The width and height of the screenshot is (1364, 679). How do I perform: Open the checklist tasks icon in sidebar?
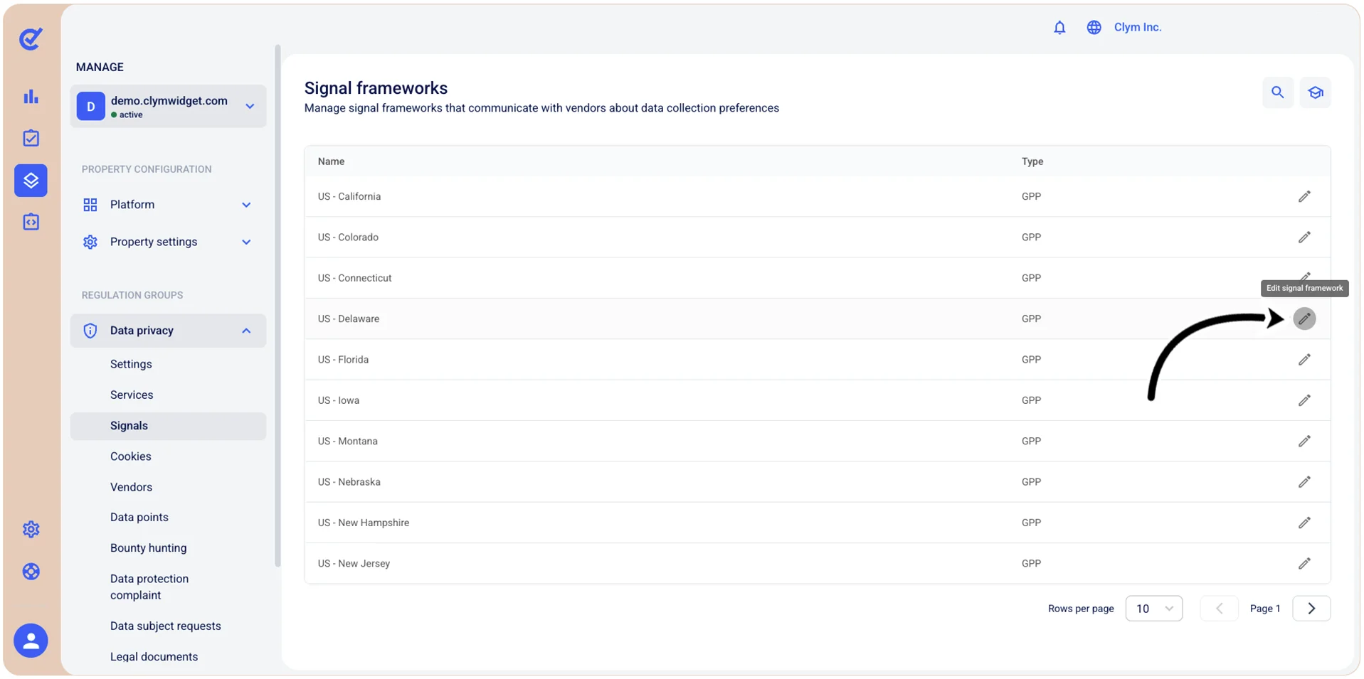pyautogui.click(x=31, y=138)
